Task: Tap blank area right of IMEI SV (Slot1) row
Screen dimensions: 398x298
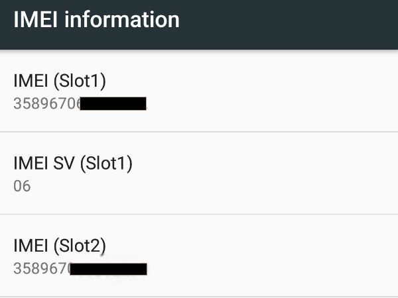Action: [x=279, y=174]
